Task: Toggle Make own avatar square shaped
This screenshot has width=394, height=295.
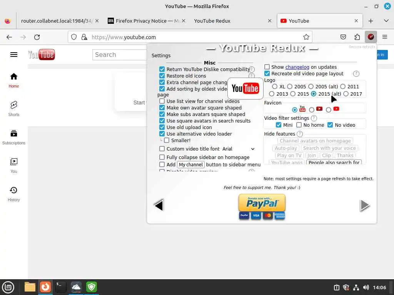Action: point(162,108)
